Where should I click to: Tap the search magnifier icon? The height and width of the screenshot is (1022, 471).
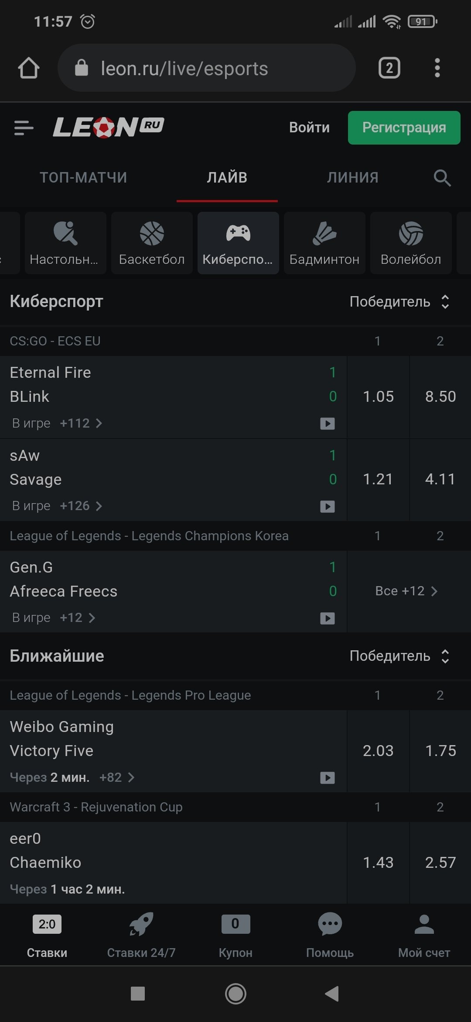point(442,178)
